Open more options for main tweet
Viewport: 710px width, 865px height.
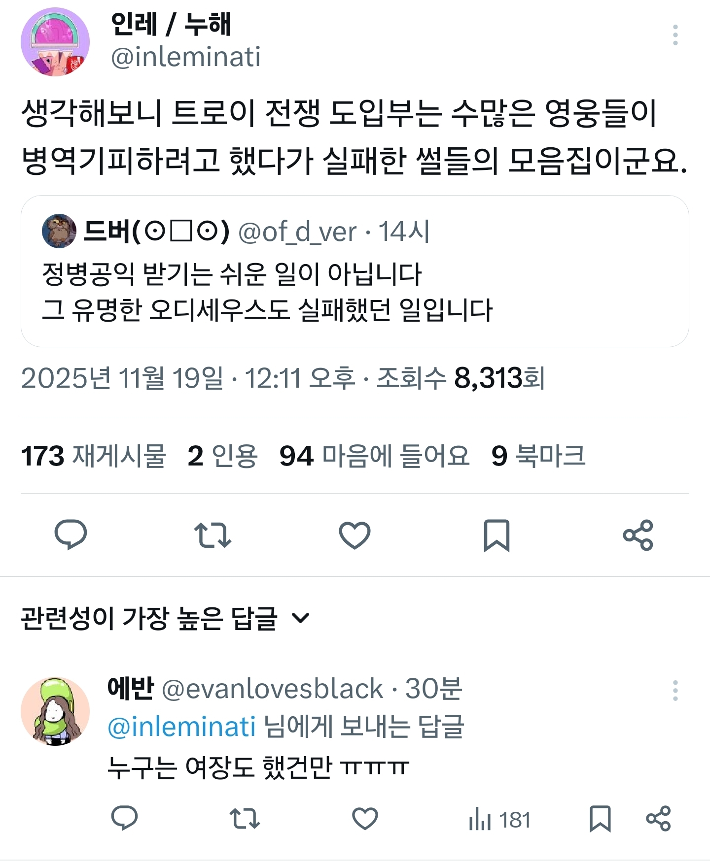(675, 35)
